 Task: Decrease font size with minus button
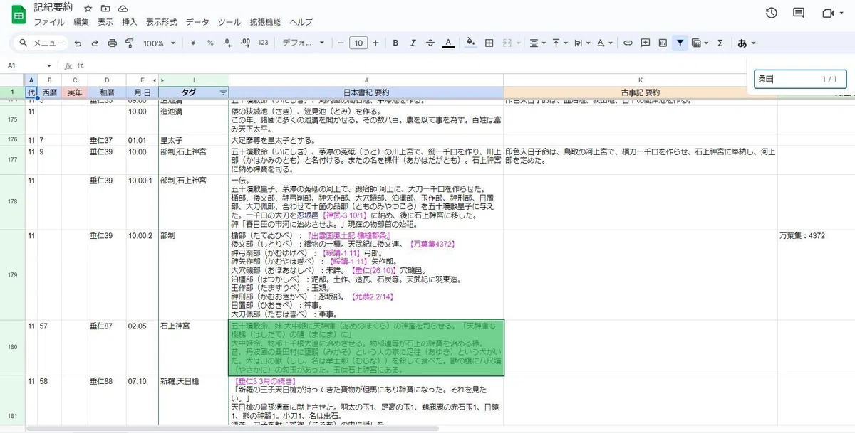(341, 43)
